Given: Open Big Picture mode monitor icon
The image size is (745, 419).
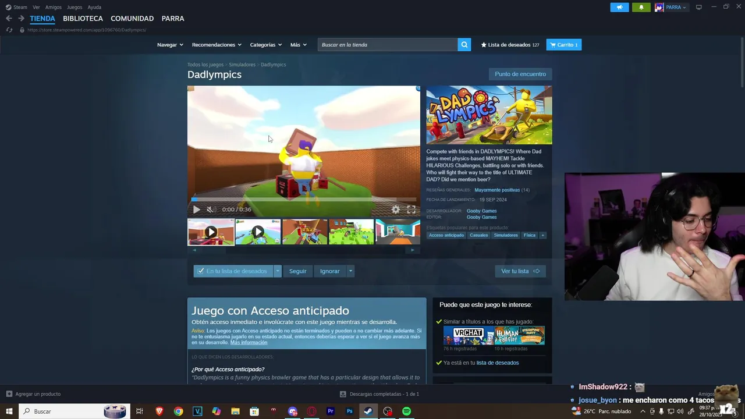Looking at the screenshot, I should pyautogui.click(x=699, y=7).
